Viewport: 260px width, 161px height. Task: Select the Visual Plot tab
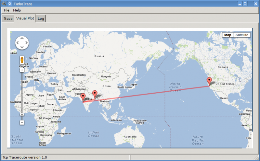click(25, 18)
